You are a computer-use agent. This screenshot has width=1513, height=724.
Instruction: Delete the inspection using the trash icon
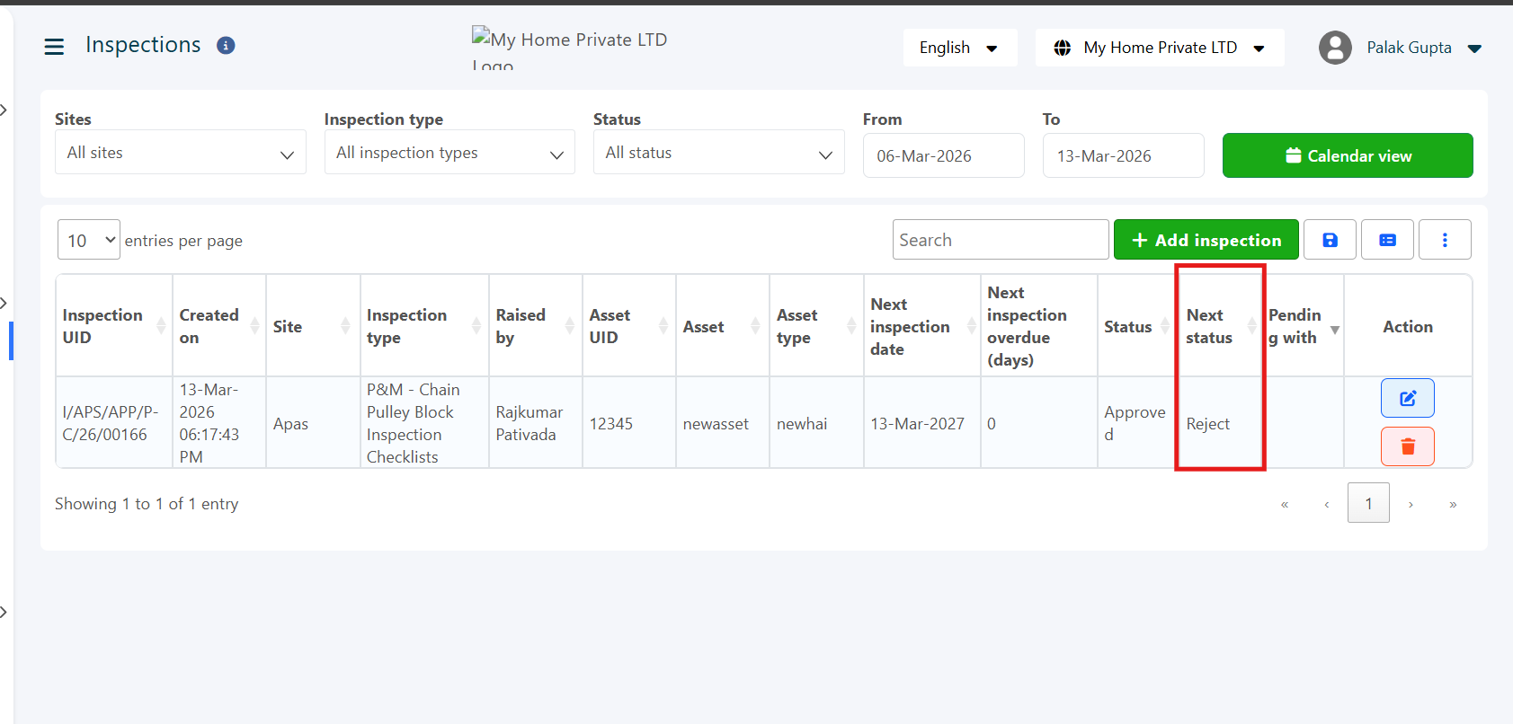(x=1407, y=446)
